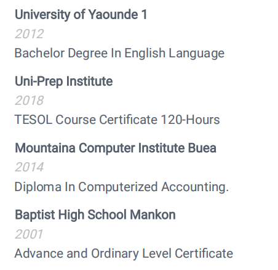Select the year 2014 text
Viewport: 278px width, 270px height.
click(x=29, y=167)
